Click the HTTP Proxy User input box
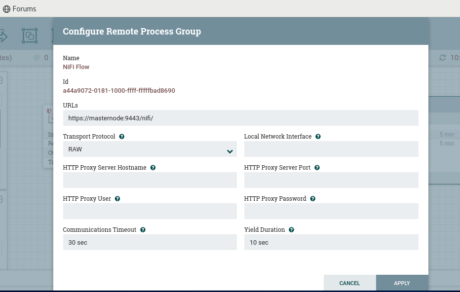Viewport: 460px width, 292px height. tap(150, 211)
